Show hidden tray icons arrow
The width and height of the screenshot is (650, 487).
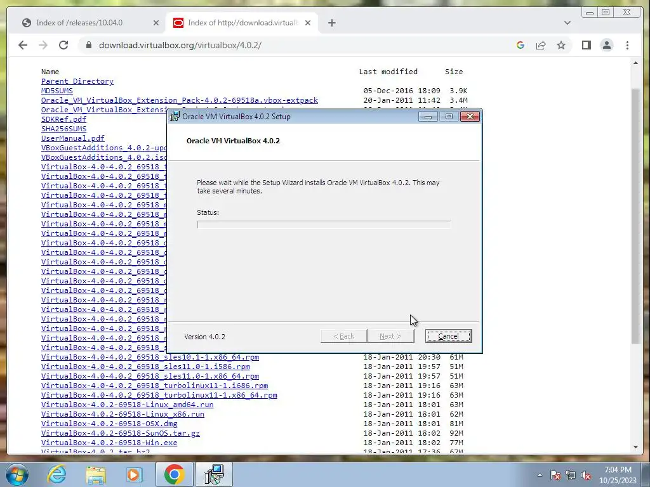click(540, 475)
